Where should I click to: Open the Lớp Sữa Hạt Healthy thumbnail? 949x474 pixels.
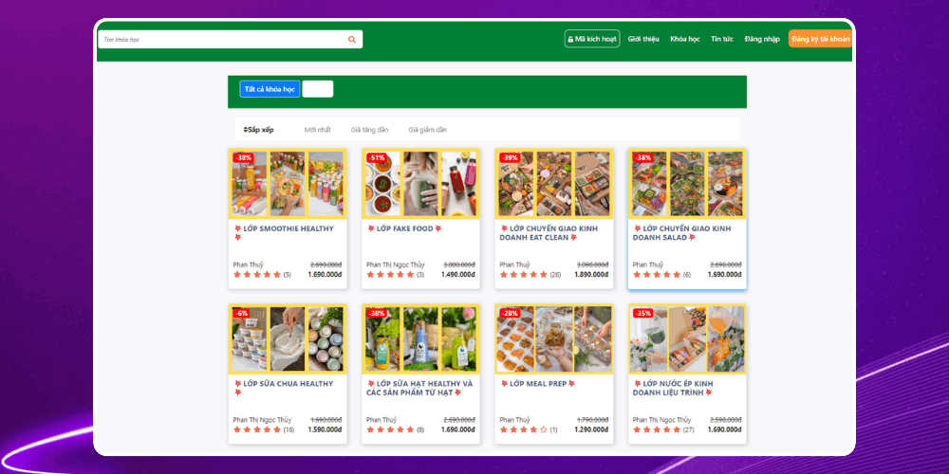point(420,339)
